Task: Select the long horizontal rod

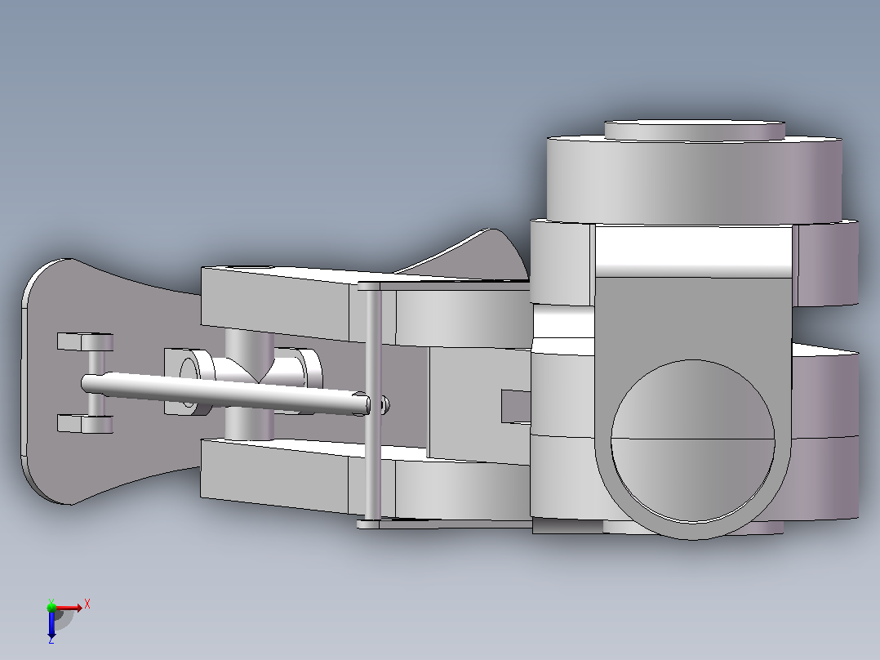Action: click(x=224, y=393)
